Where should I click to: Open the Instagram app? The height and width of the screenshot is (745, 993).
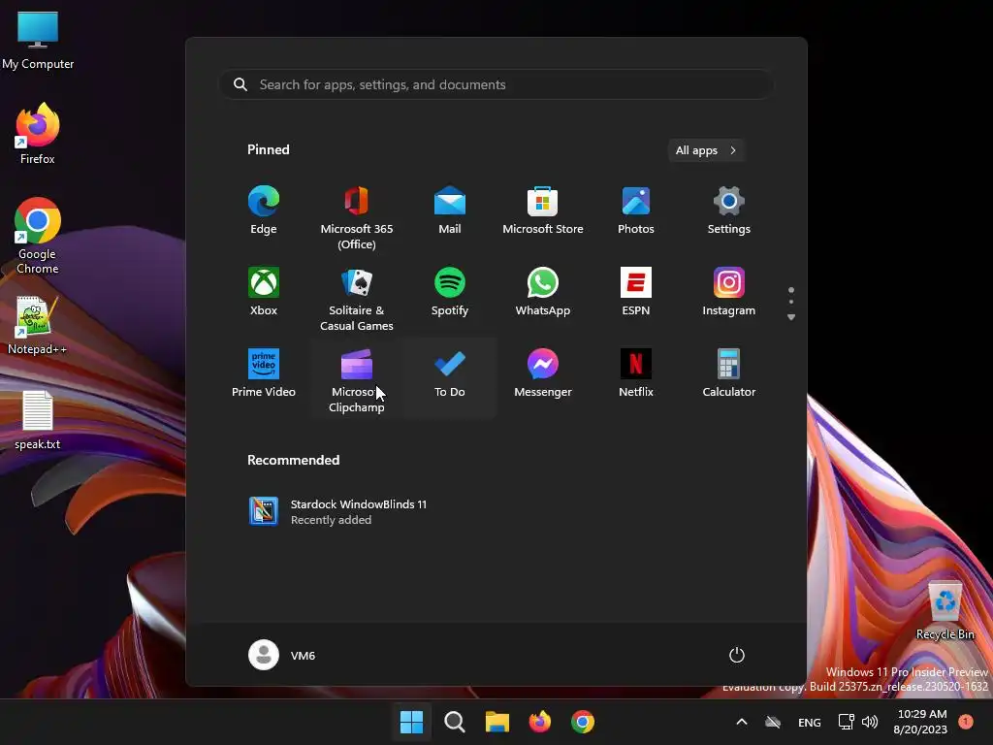[729, 293]
